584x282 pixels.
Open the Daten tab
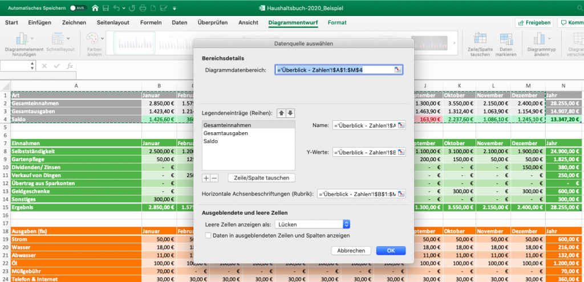[x=180, y=23]
